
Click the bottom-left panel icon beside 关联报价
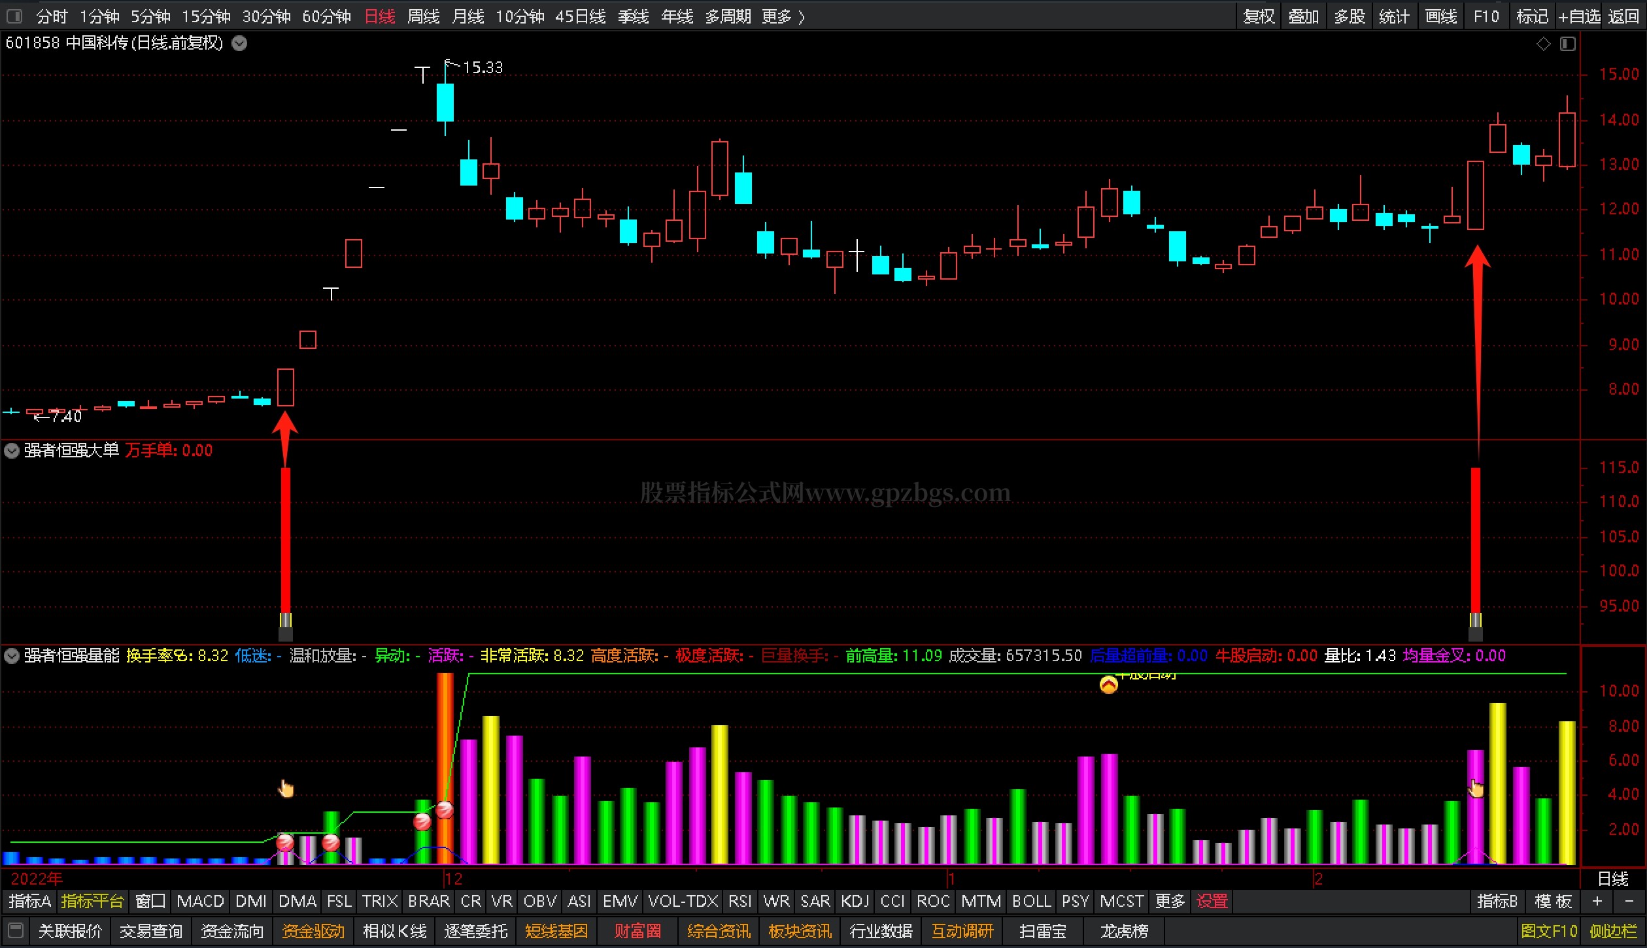point(16,930)
